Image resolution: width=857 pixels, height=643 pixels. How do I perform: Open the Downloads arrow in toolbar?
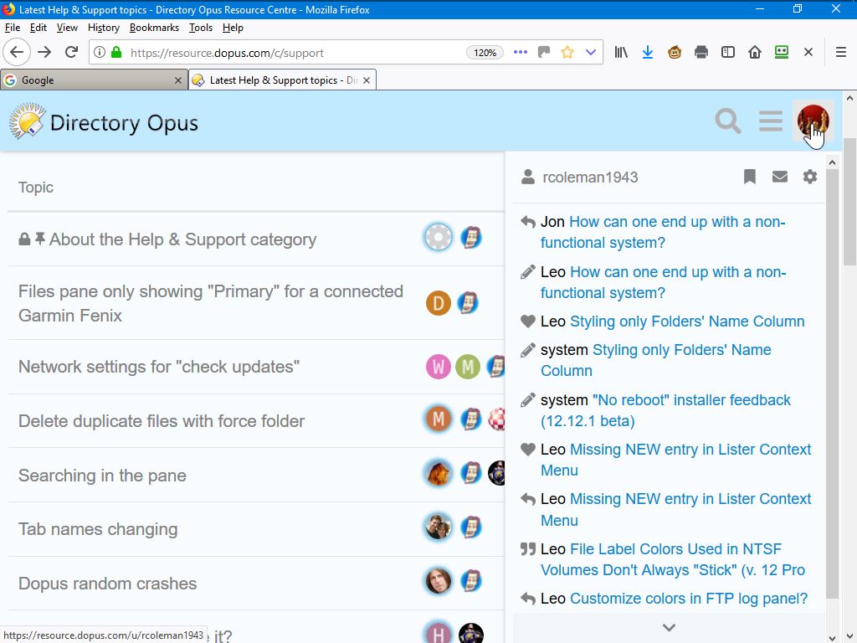click(x=648, y=53)
